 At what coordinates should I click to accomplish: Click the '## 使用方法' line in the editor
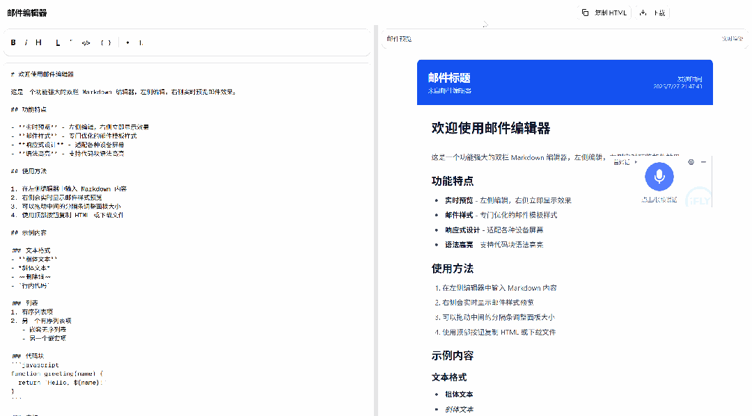click(29, 171)
